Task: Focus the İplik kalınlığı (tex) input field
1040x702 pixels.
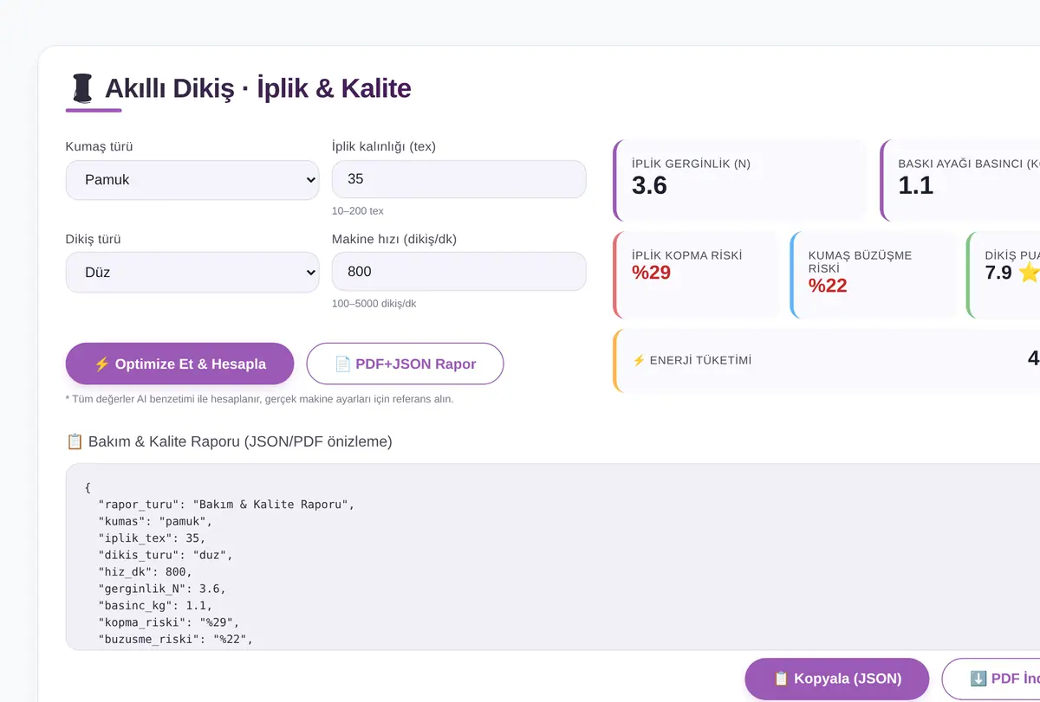Action: (x=459, y=179)
